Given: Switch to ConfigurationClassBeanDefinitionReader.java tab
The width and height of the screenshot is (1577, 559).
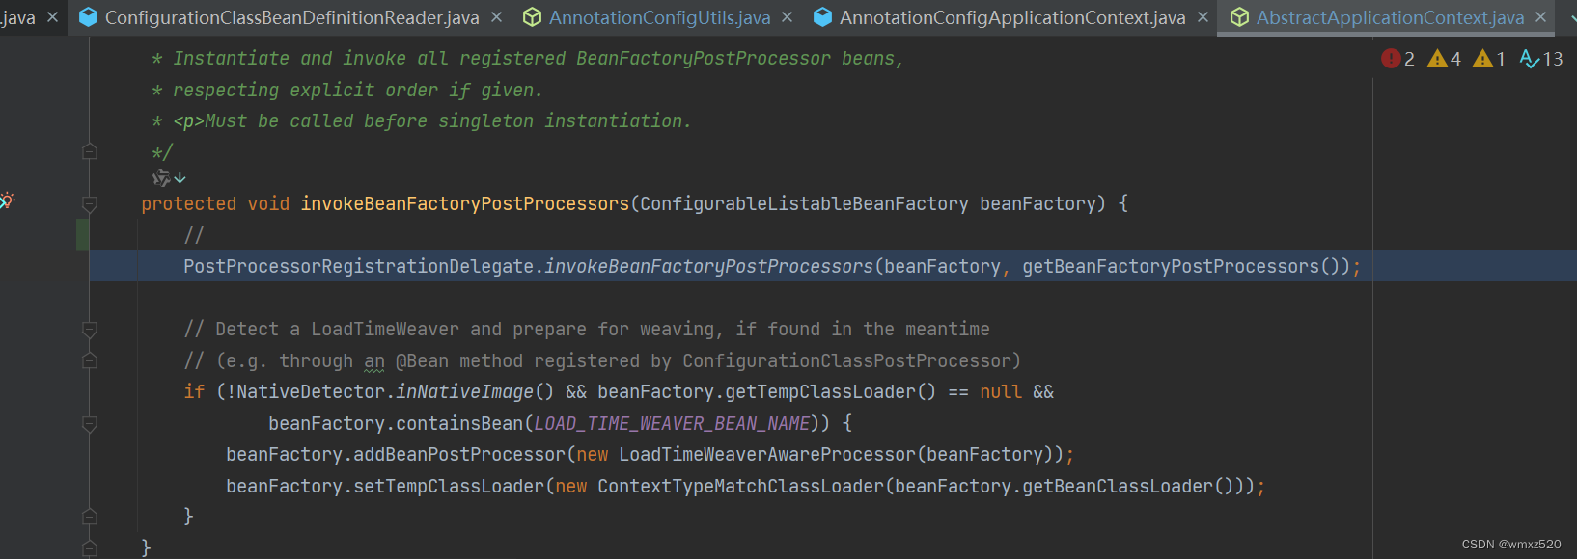Looking at the screenshot, I should (291, 17).
